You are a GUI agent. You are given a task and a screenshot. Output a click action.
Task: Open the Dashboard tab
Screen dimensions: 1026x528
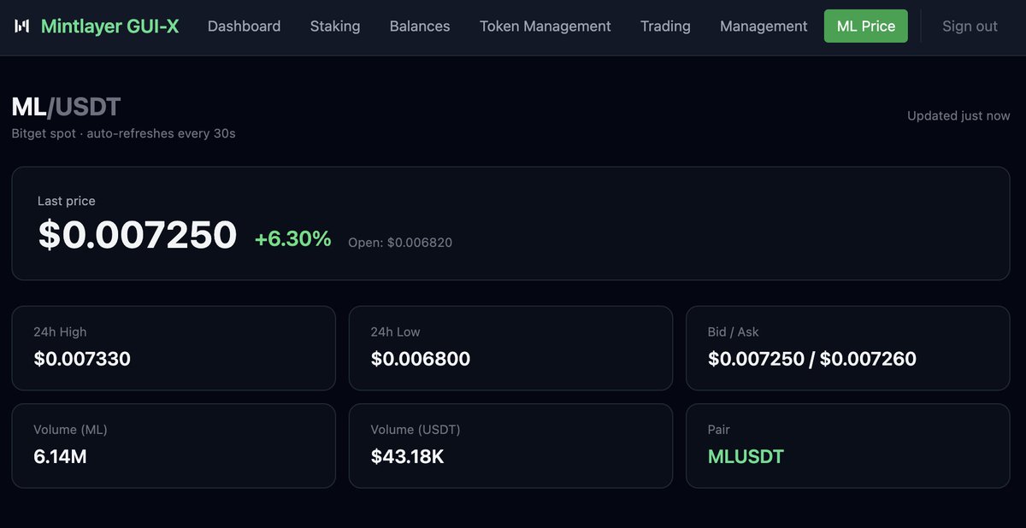[244, 26]
